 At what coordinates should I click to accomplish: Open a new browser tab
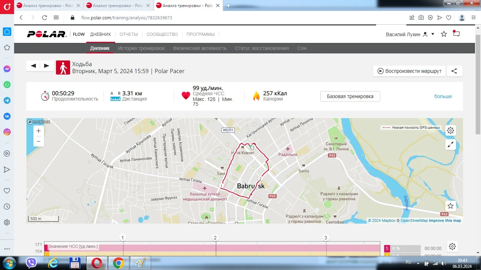(228, 6)
